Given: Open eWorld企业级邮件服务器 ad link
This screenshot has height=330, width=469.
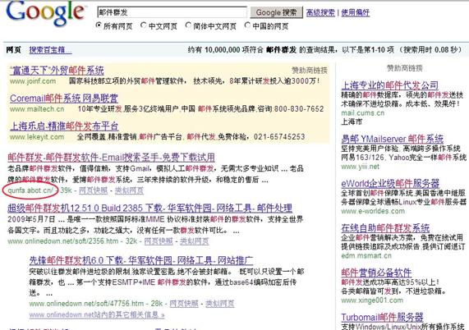Looking at the screenshot, I should pos(390,183).
